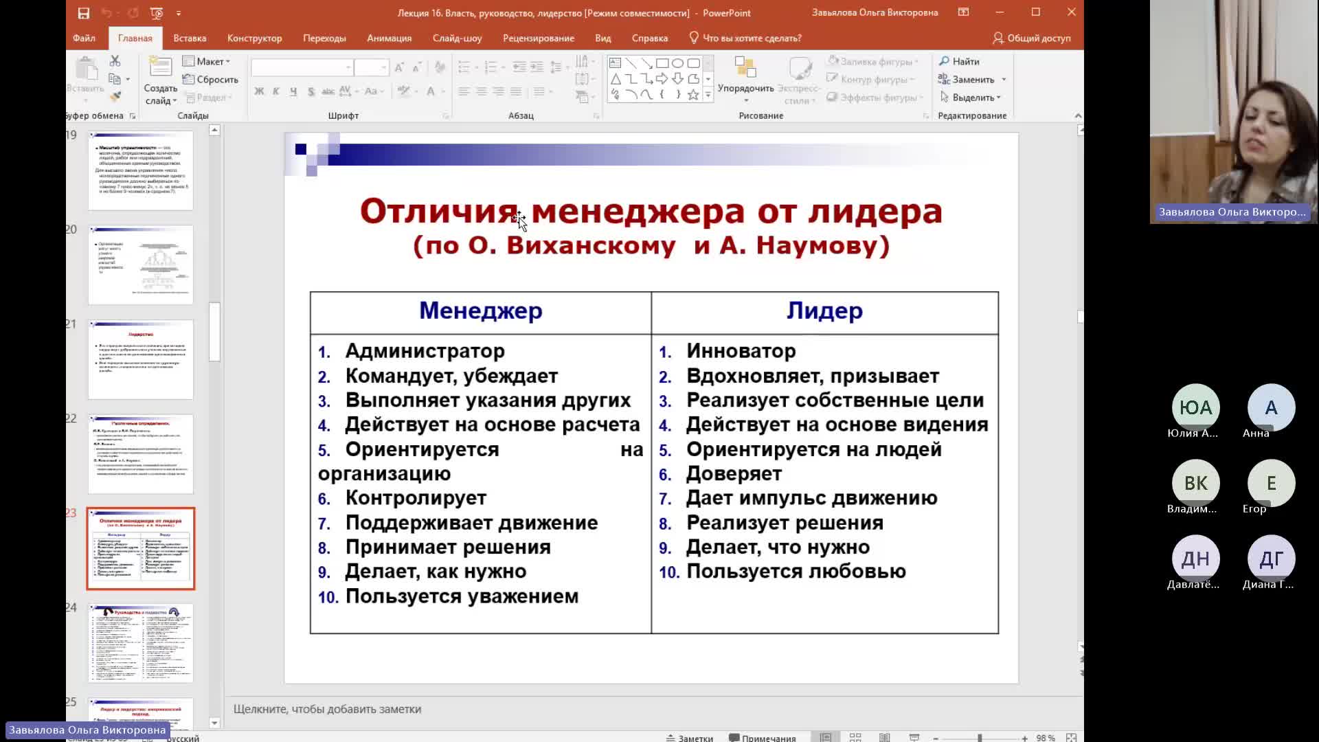This screenshot has width=1319, height=742.
Task: Select slide 24 thumbnail
Action: click(x=141, y=642)
